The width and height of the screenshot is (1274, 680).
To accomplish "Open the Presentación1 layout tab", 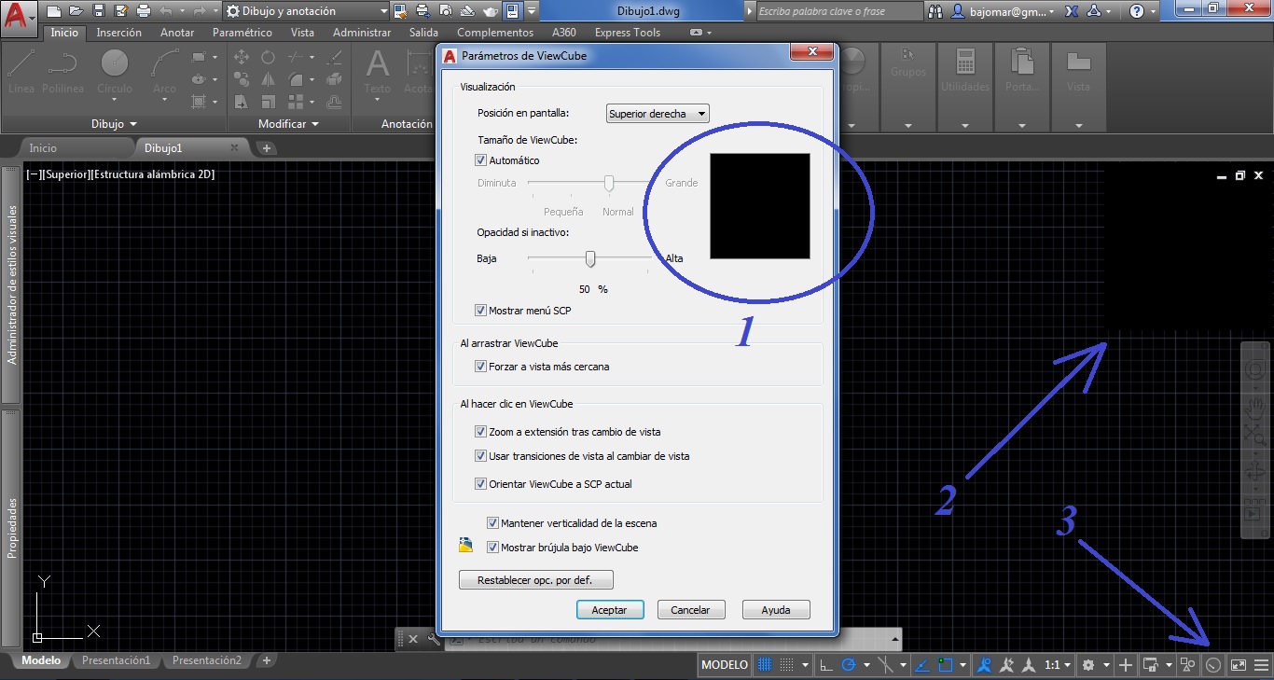I will pos(116,659).
